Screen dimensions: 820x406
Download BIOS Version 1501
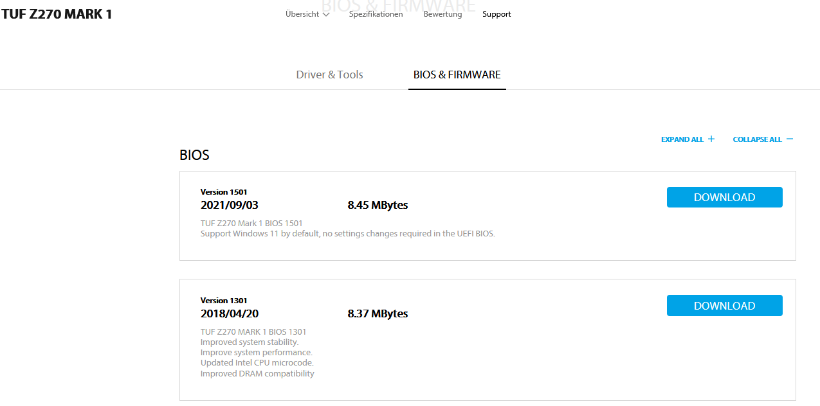pos(724,197)
